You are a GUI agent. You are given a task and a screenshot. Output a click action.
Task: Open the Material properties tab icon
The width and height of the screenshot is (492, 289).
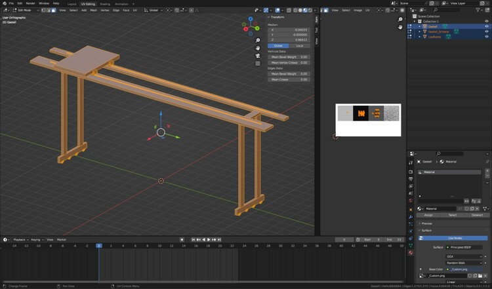click(411, 252)
